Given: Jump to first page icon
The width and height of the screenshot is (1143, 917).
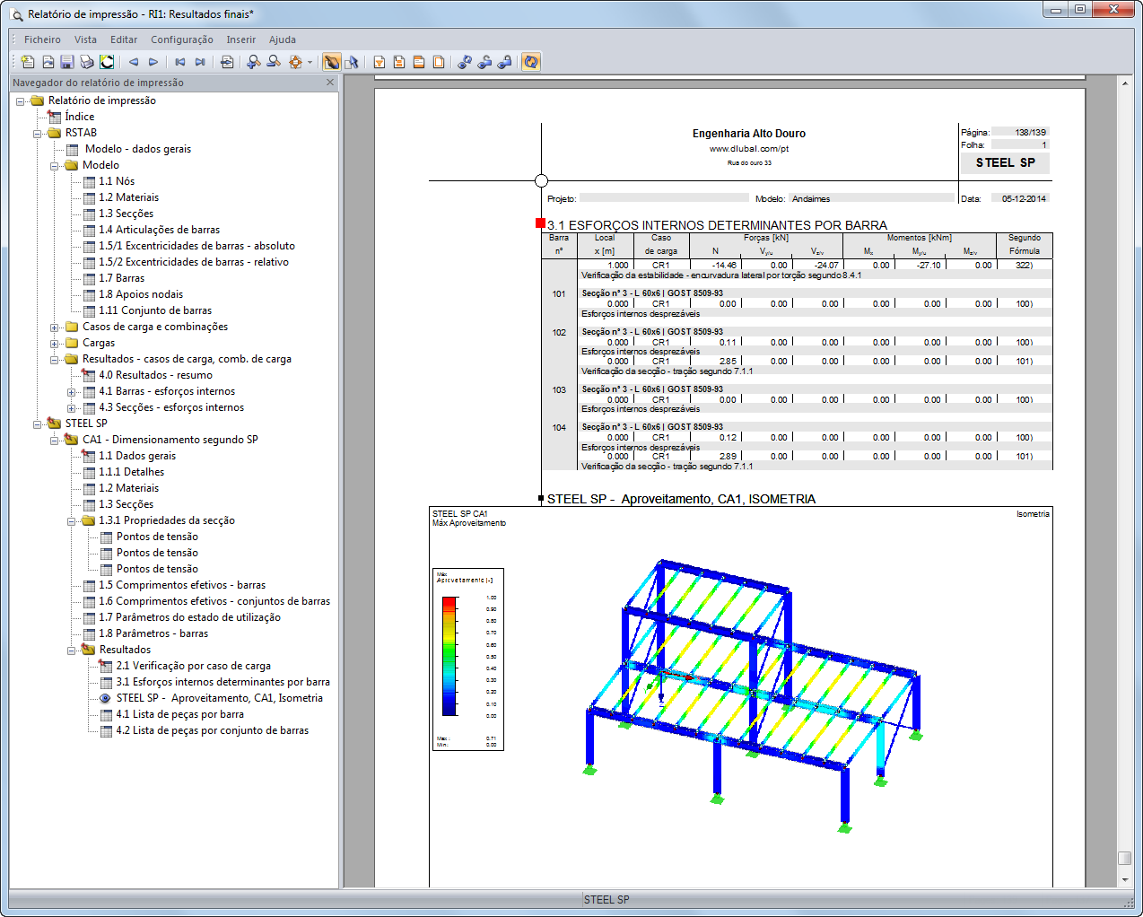Looking at the screenshot, I should 180,62.
